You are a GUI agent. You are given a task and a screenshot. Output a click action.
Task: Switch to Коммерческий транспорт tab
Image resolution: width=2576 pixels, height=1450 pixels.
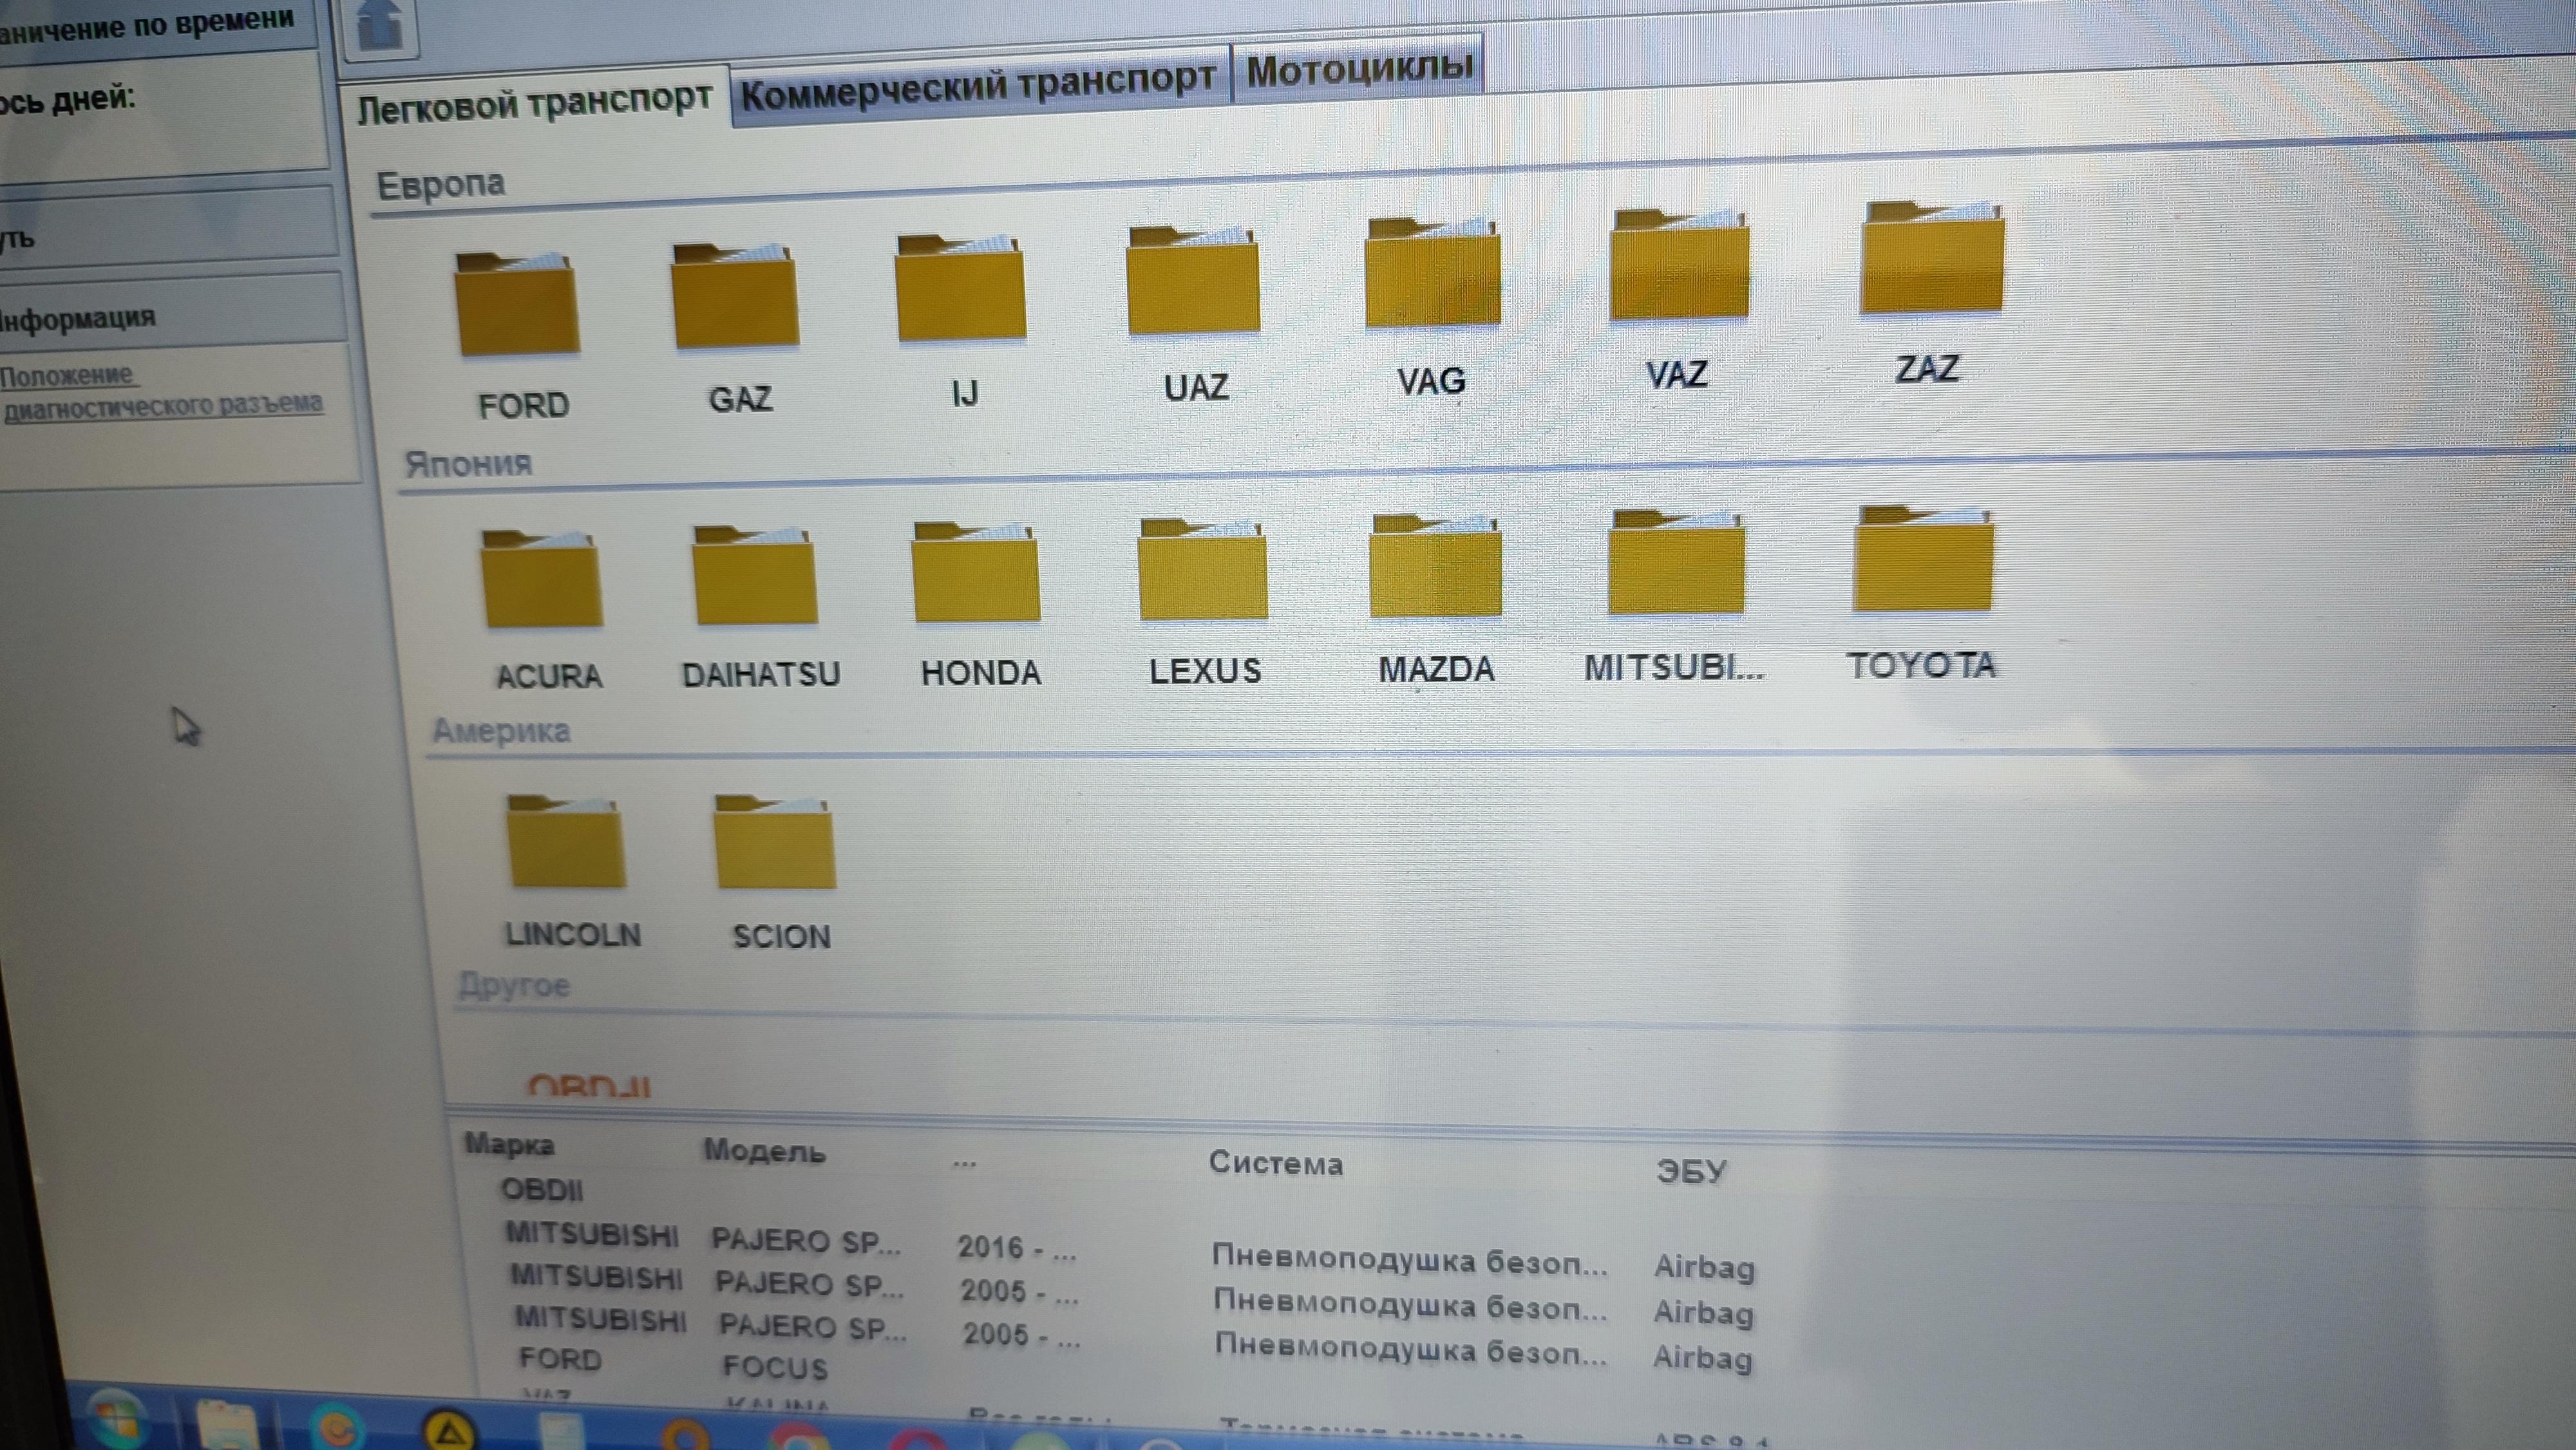pos(978,87)
